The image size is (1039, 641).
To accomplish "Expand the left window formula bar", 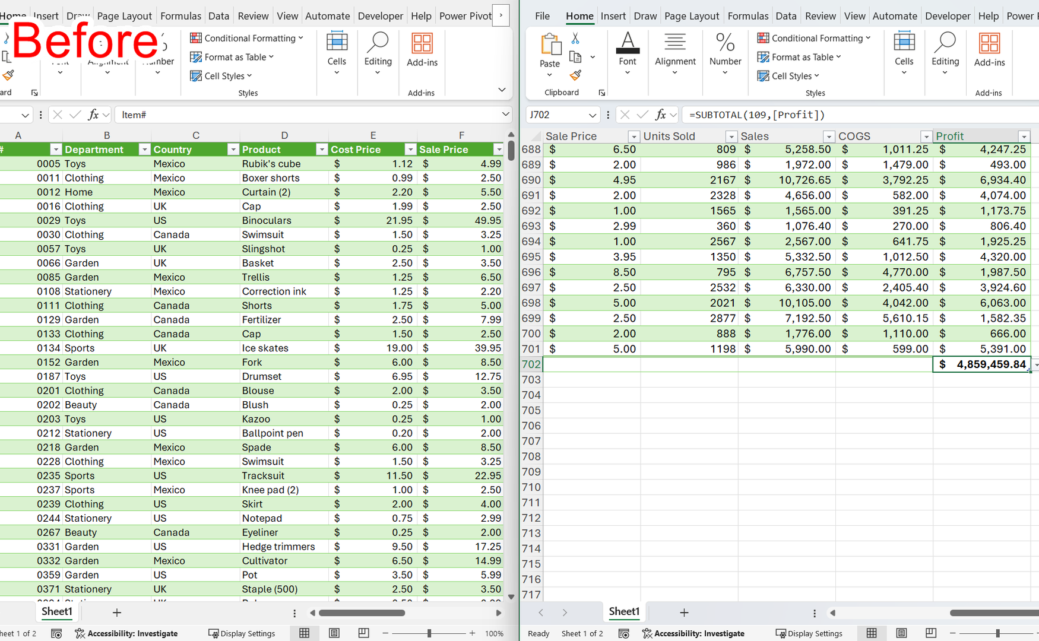I will point(505,114).
